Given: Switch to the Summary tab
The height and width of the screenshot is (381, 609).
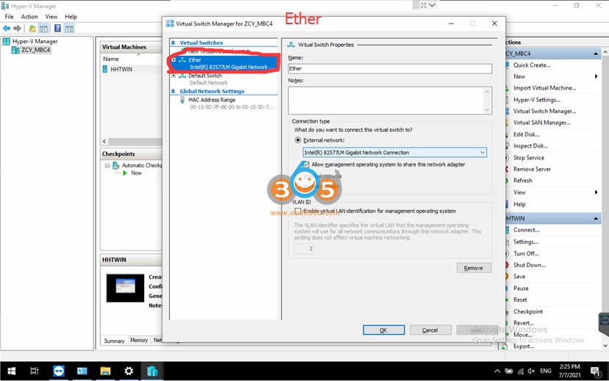Looking at the screenshot, I should click(114, 341).
